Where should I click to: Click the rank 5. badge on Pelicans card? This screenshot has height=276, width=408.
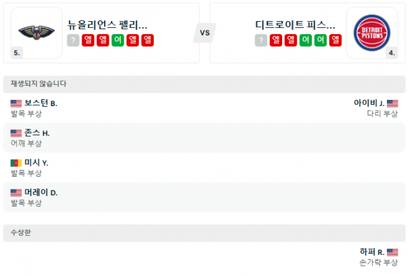point(17,52)
